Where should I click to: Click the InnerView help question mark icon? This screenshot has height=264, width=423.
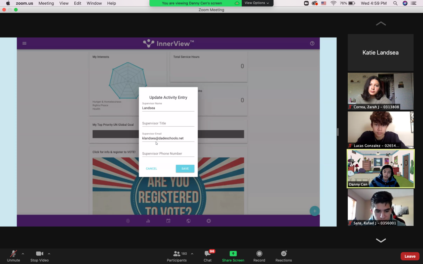pos(312,43)
